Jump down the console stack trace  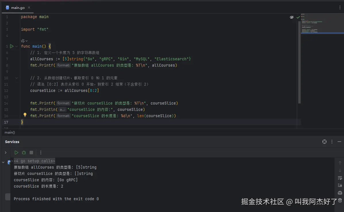point(340,170)
